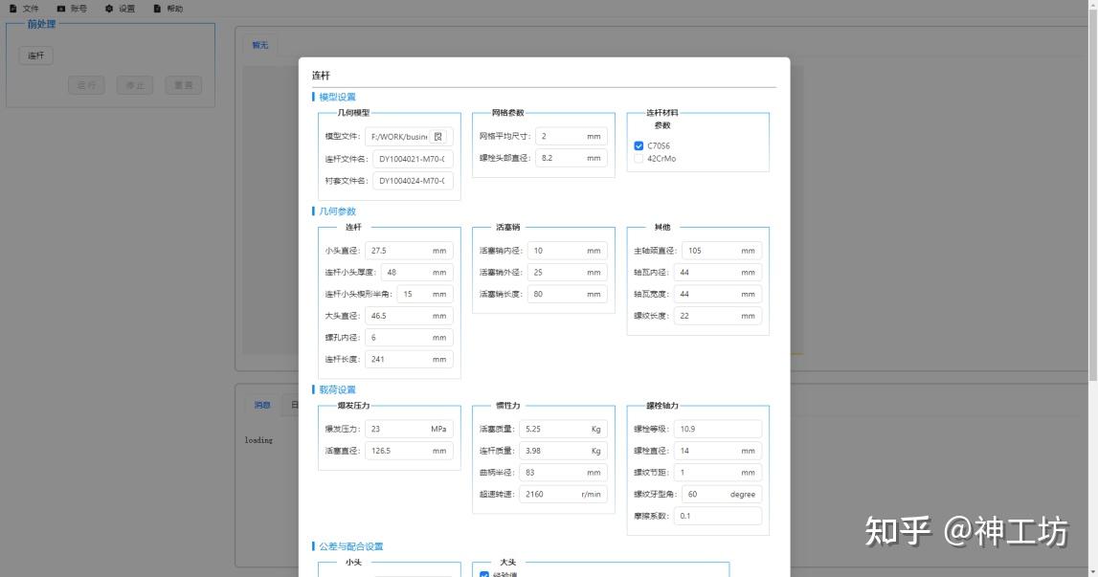Screen dimensions: 1098x577
Task: Click the 公差与配合设置 section heading
Action: (350, 547)
